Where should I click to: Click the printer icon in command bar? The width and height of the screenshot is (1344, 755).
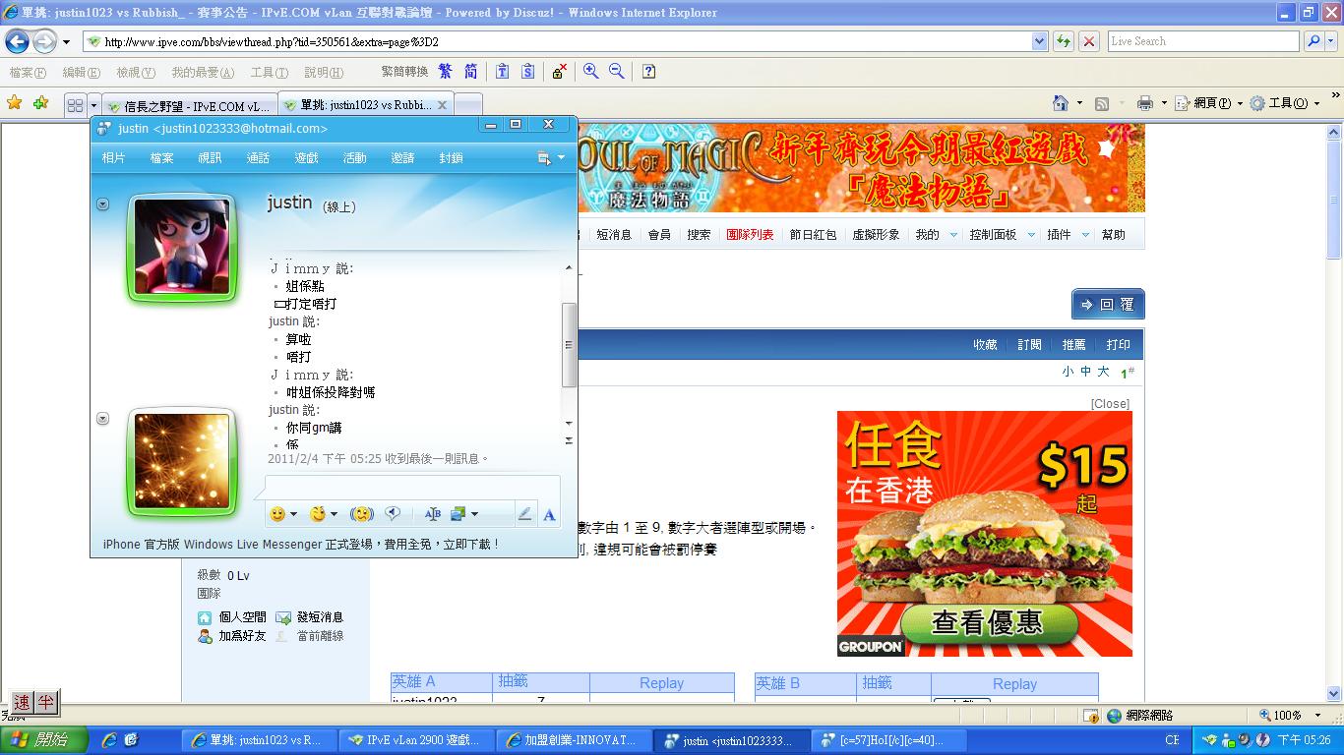pyautogui.click(x=1144, y=103)
